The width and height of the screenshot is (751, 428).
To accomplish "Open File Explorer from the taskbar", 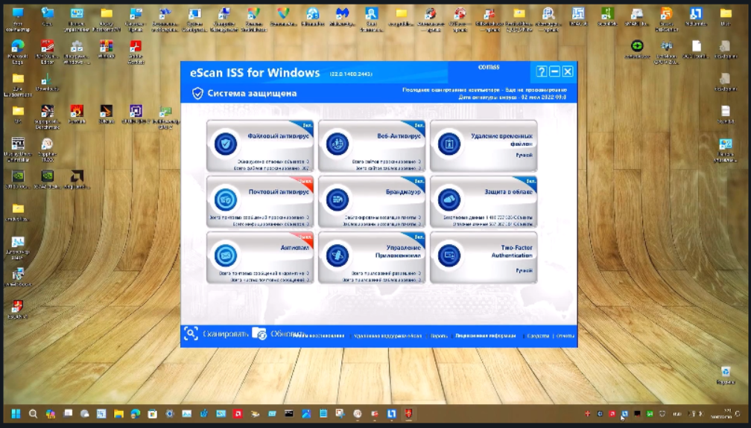I will tap(118, 414).
